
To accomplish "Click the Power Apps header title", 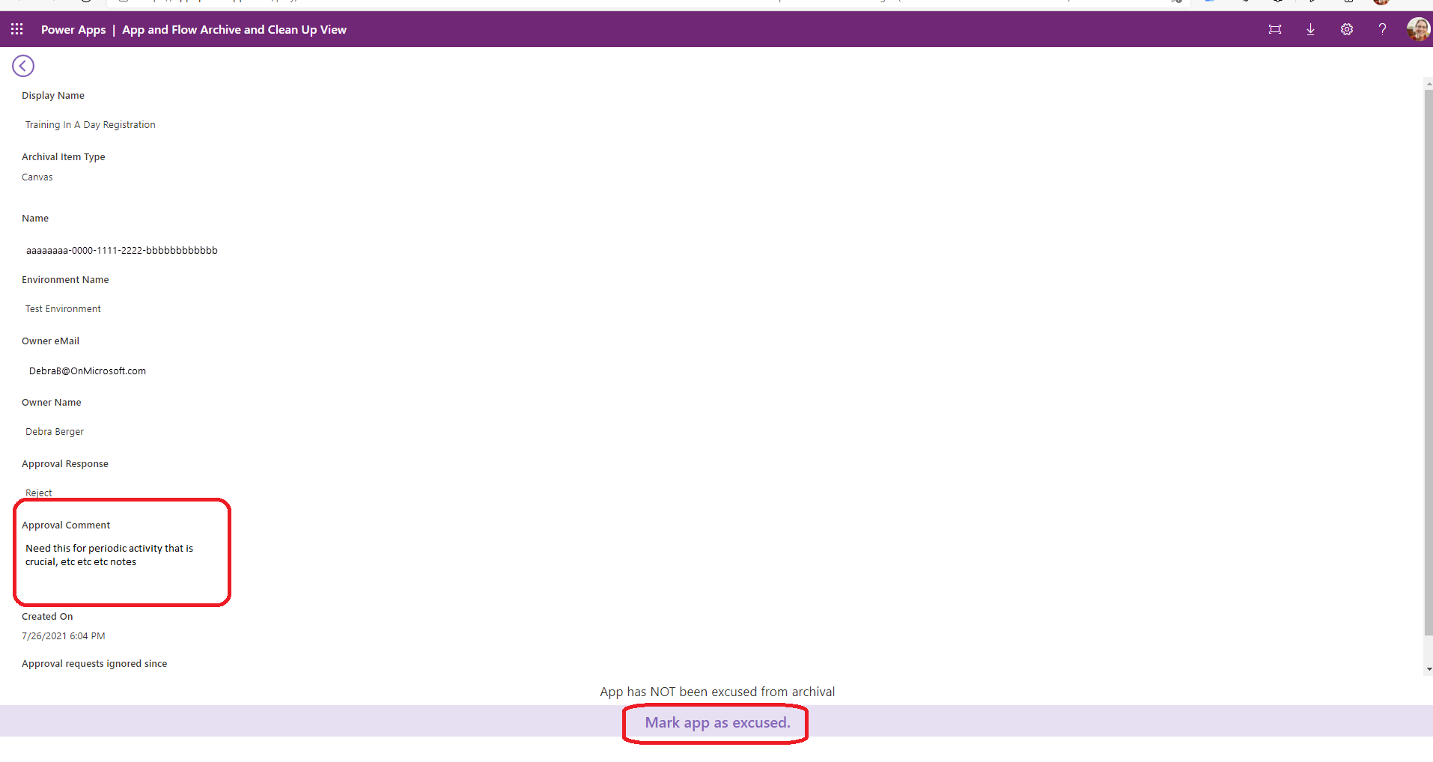I will coord(73,30).
